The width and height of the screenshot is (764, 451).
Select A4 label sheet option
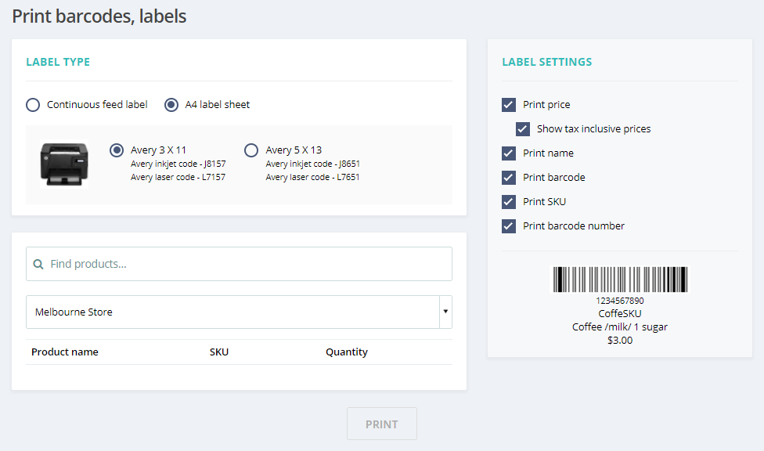coord(171,104)
